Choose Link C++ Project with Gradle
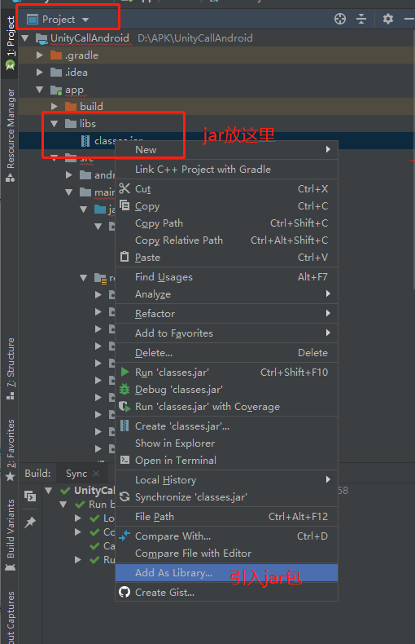This screenshot has width=415, height=644. pos(227,170)
